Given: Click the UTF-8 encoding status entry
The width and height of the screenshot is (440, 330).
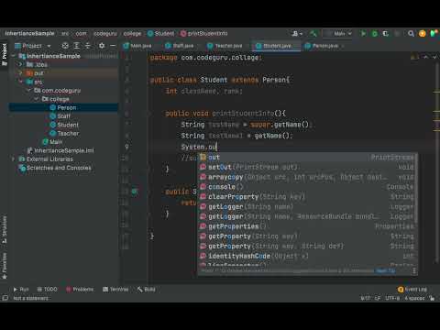Looking at the screenshot, I should (392, 298).
